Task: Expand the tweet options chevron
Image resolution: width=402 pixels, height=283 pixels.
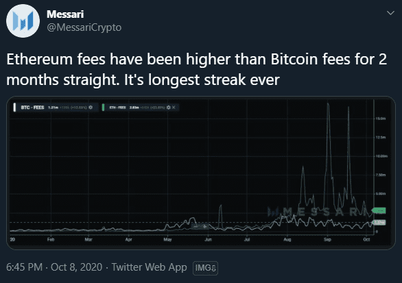Action: [x=390, y=13]
